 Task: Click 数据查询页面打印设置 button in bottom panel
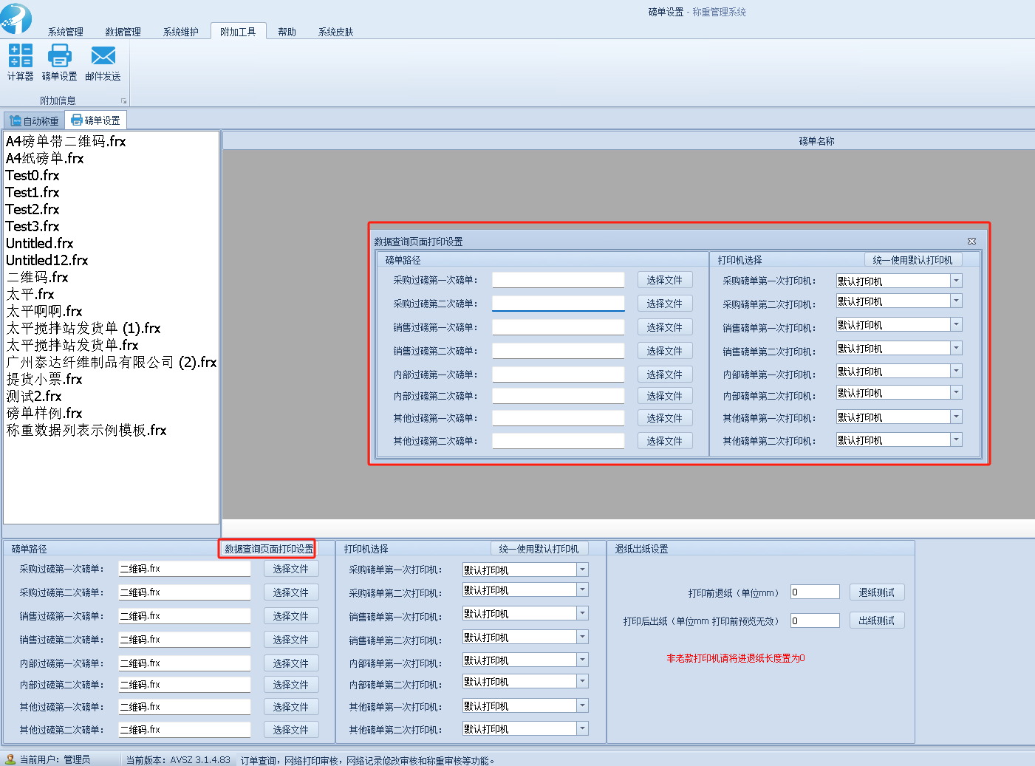click(x=269, y=549)
